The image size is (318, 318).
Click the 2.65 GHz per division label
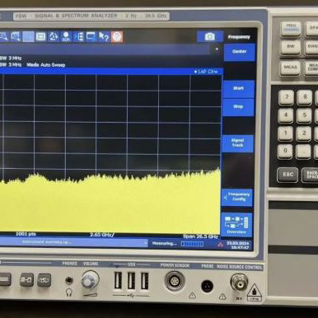[102, 235]
